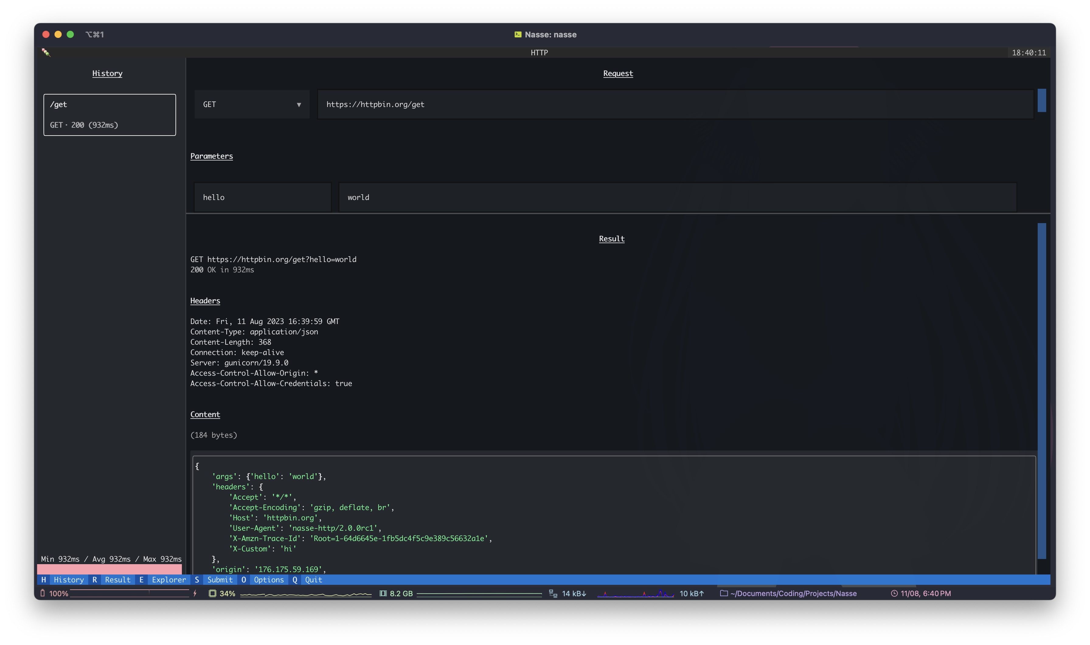Click the clock icon near the date
The width and height of the screenshot is (1090, 645).
[894, 593]
